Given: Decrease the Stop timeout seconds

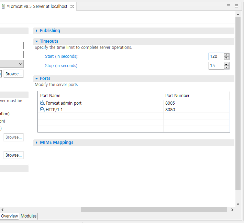Looking at the screenshot, I should [226, 67].
